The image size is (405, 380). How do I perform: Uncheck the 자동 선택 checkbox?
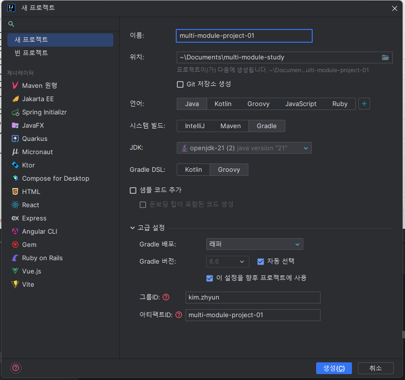pyautogui.click(x=261, y=262)
